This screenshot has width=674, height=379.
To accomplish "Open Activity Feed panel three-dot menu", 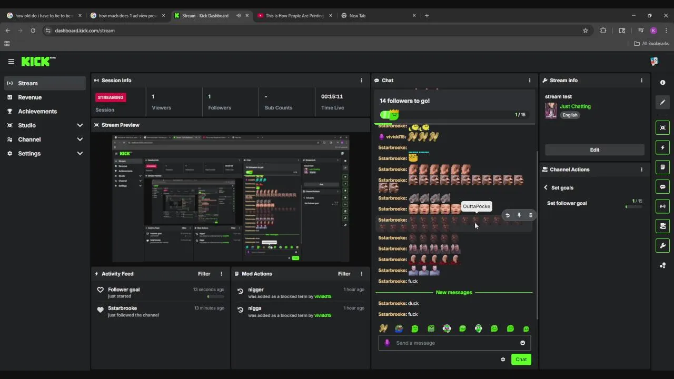I will point(221,274).
